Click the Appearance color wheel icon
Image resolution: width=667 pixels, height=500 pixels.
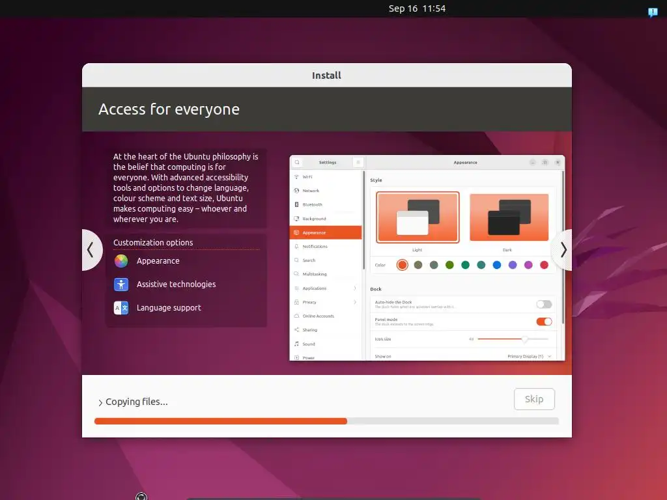[121, 260]
